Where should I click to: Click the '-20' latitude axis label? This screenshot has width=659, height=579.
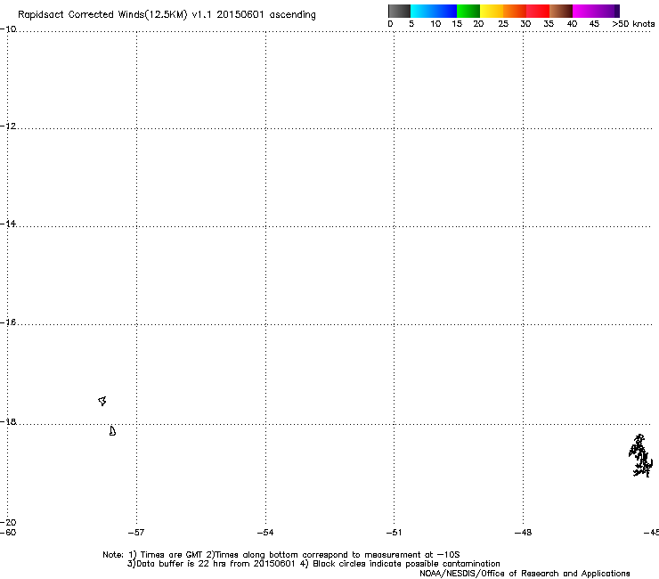(x=8, y=522)
